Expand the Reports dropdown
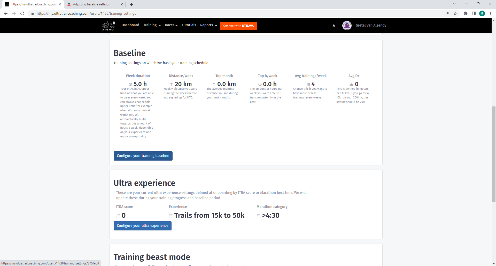This screenshot has height=266, width=496. 208,25
